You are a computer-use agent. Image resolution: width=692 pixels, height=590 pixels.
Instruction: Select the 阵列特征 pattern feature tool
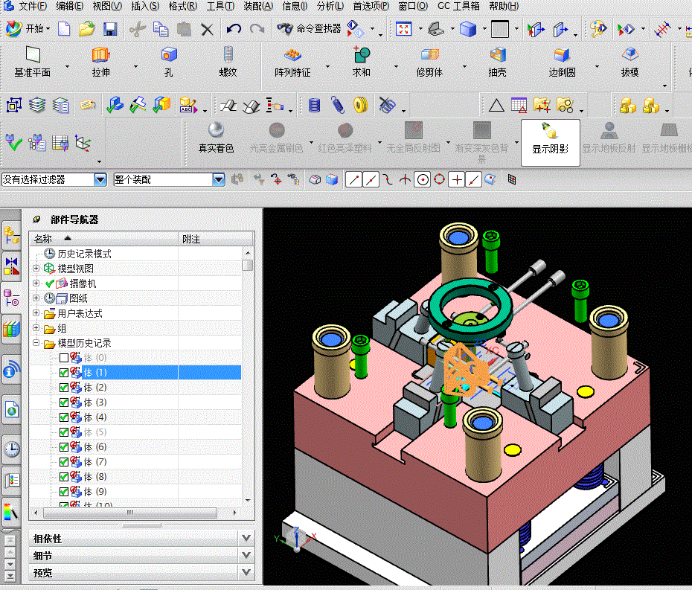(292, 62)
